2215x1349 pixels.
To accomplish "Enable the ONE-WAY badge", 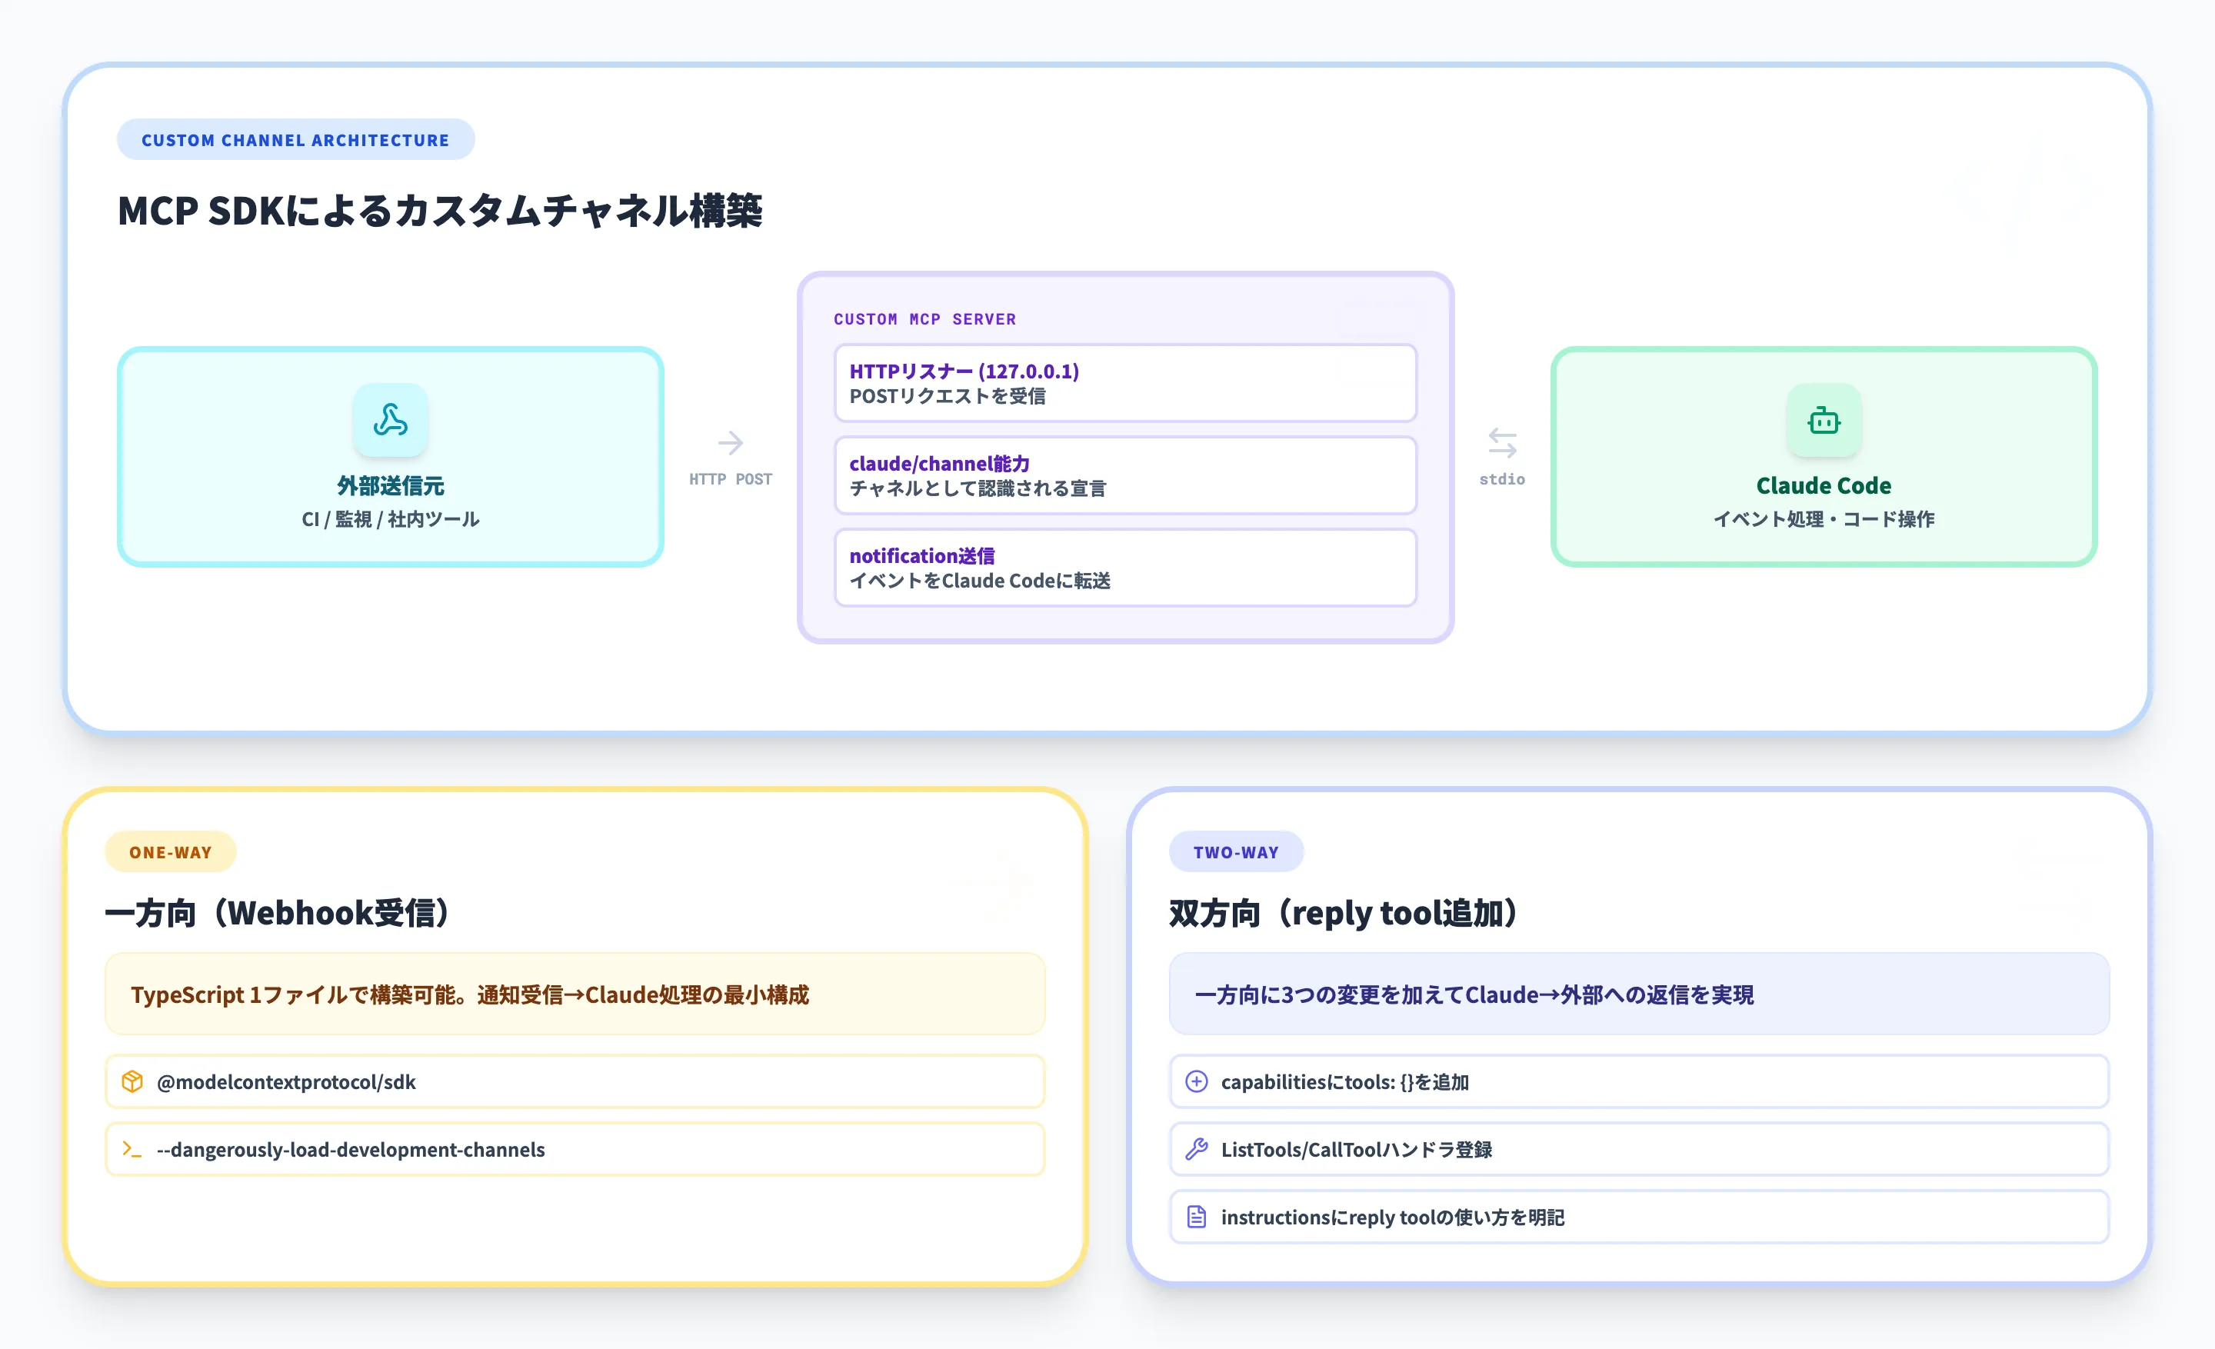I will coord(170,851).
